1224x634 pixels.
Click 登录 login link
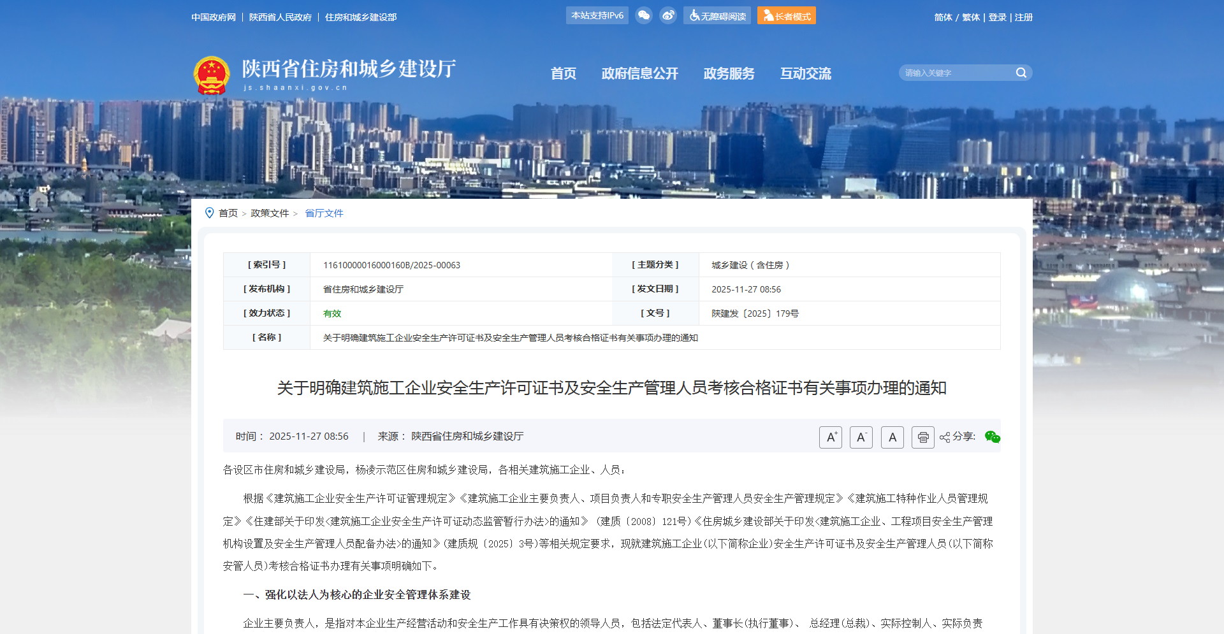tap(997, 17)
